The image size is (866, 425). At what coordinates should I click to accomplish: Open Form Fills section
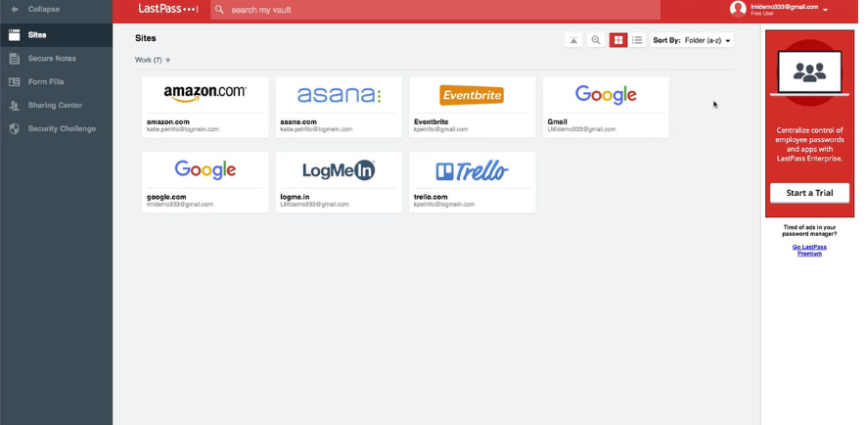click(46, 82)
